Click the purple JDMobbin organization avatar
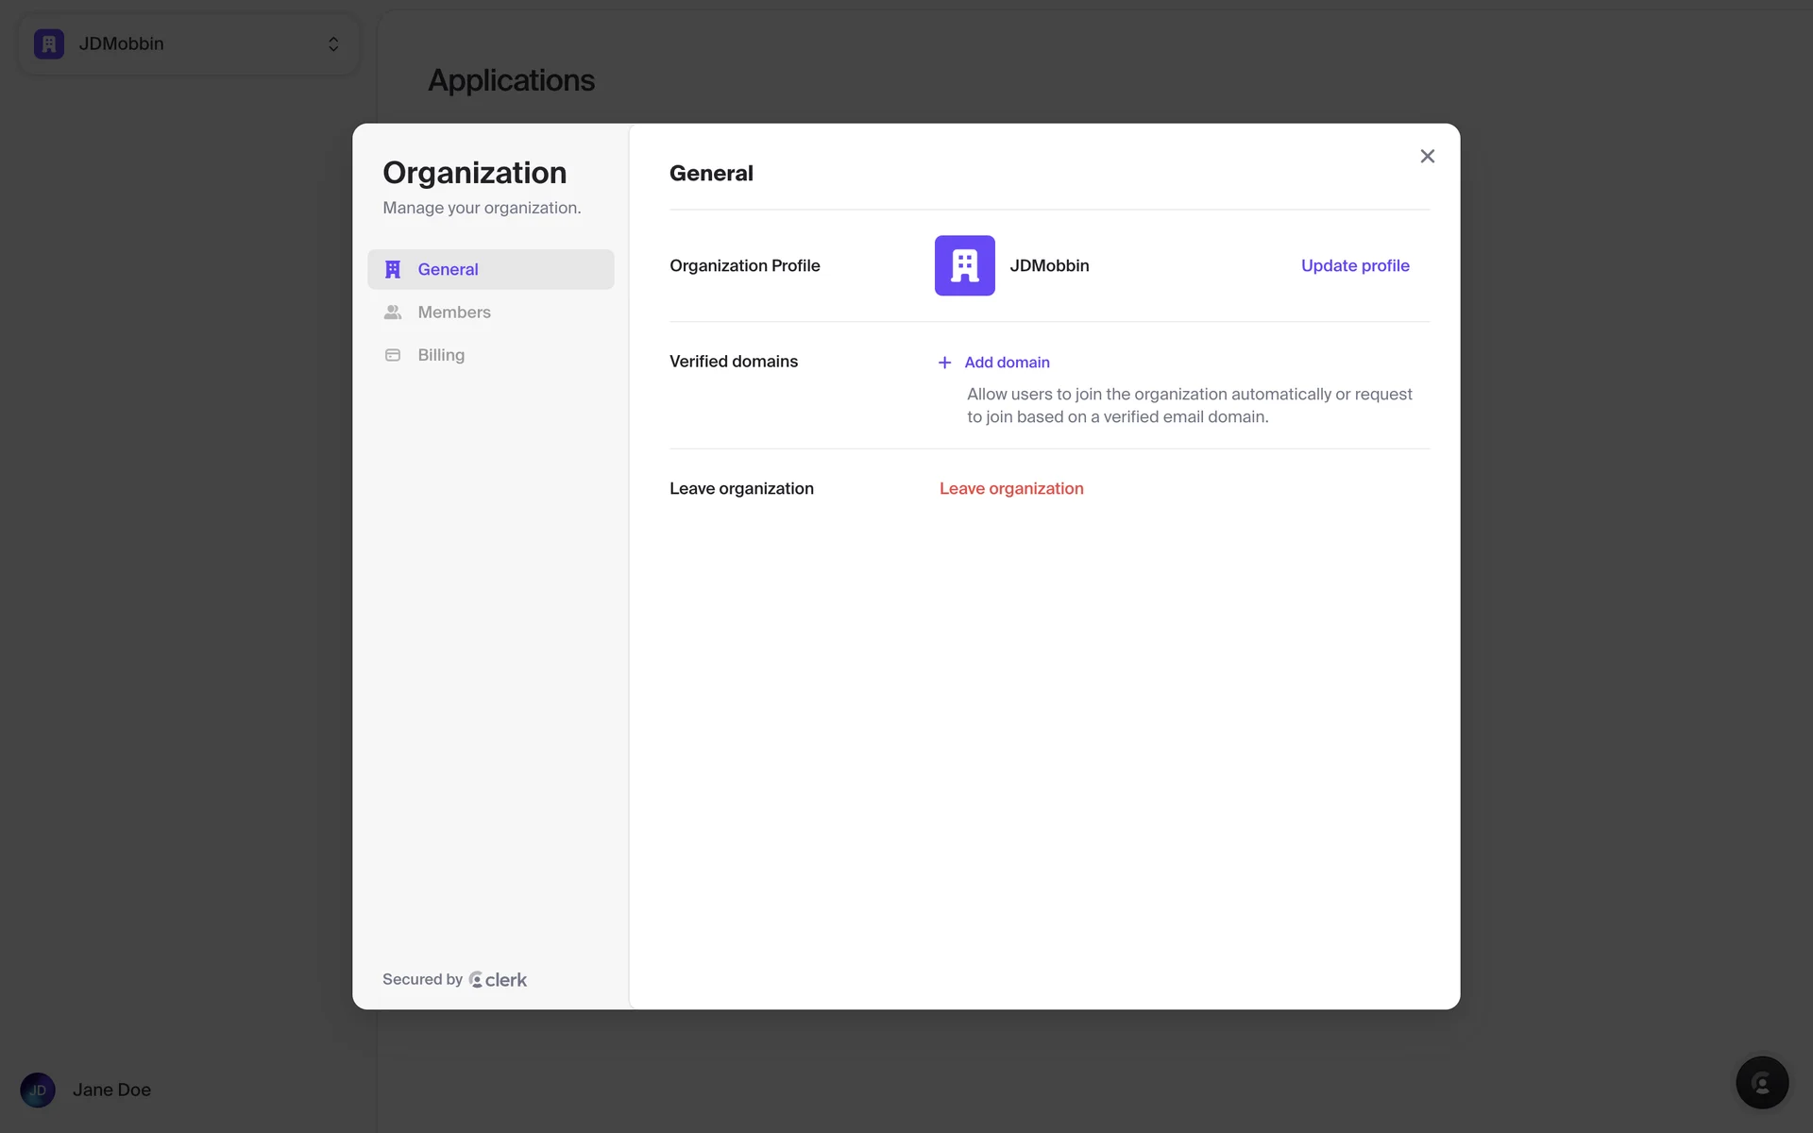 coord(964,265)
